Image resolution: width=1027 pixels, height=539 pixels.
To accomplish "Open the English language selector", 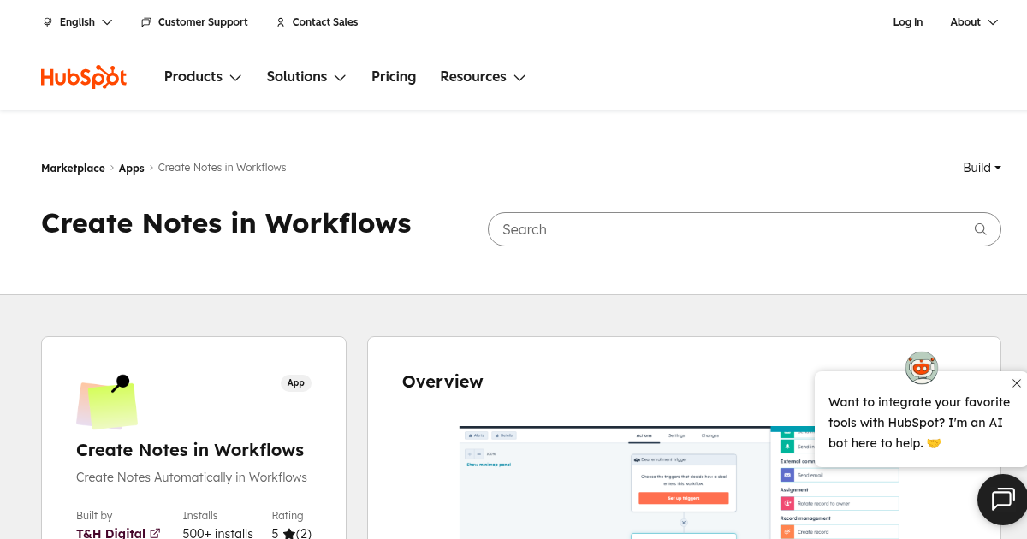I will (x=78, y=22).
